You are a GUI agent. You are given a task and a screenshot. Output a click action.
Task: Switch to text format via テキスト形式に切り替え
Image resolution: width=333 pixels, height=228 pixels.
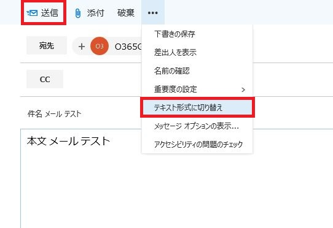point(197,107)
